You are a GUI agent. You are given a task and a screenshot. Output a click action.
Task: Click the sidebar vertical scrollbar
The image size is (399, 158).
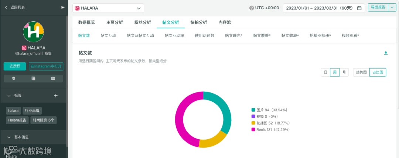67,81
